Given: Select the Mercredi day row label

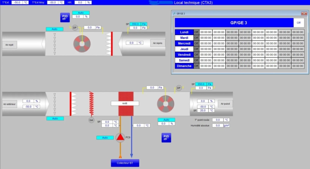Looking at the screenshot, I should [x=184, y=43].
